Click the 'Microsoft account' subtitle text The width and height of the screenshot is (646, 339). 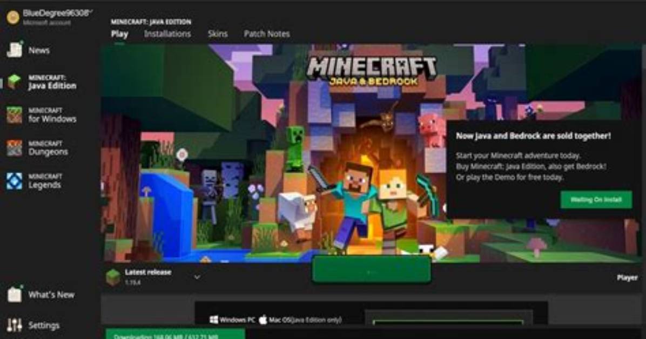click(46, 23)
